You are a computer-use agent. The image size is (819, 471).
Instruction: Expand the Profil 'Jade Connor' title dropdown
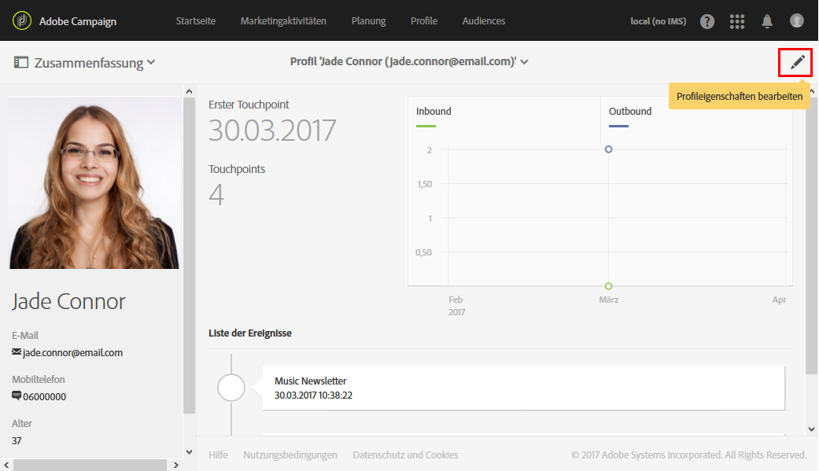point(525,62)
